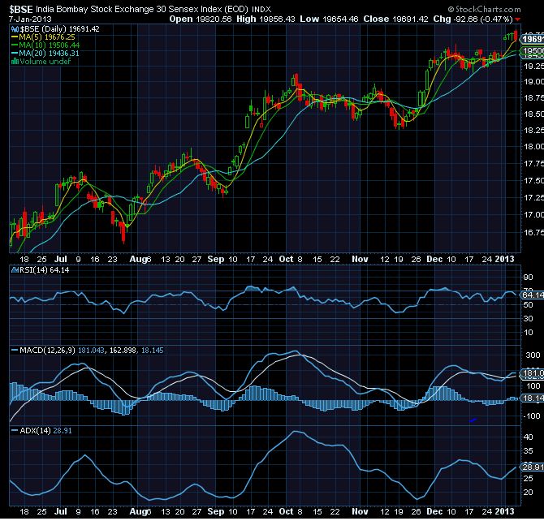
Task: Click the 2013 label on the ADX panel date axis
Action: [505, 511]
